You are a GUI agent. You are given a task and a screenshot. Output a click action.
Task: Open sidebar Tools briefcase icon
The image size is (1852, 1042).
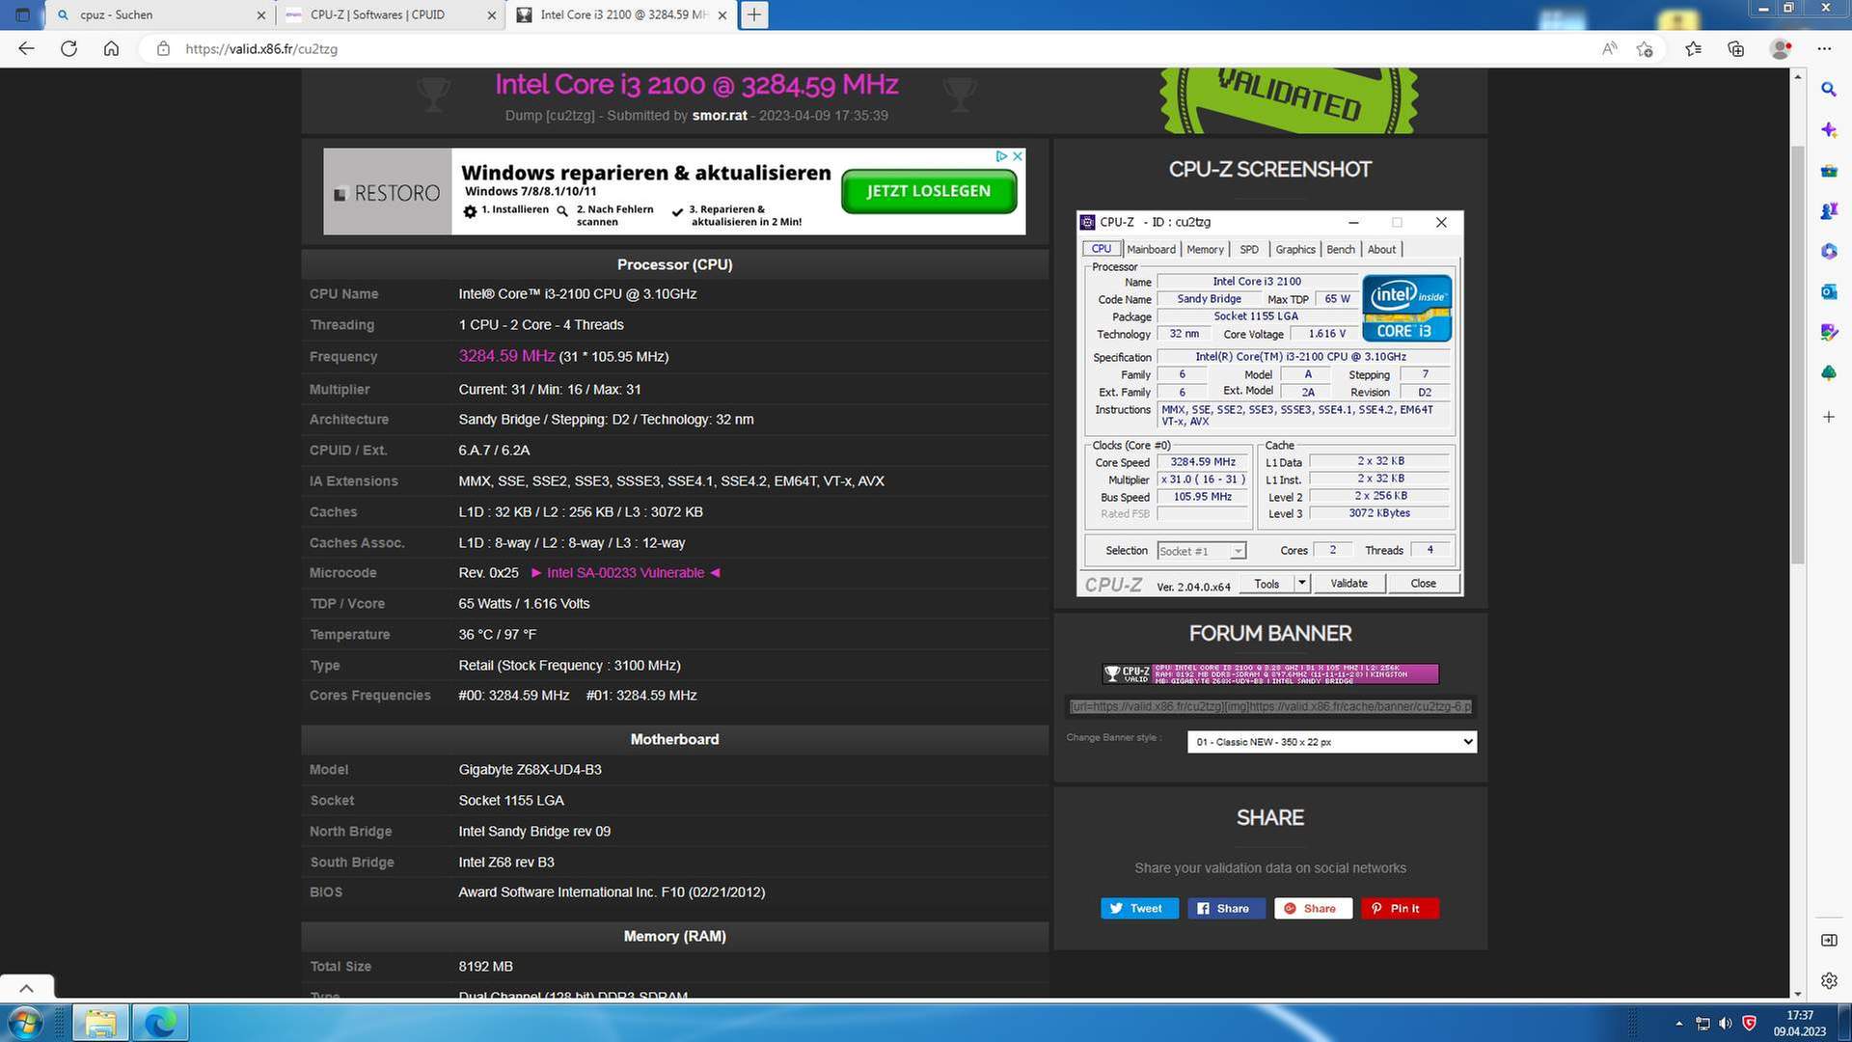1828,171
